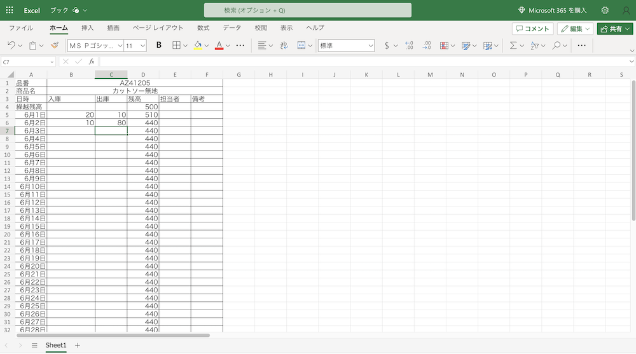Viewport: 636px width, 354px height.
Task: Click the AutoSum sigma icon
Action: click(513, 46)
